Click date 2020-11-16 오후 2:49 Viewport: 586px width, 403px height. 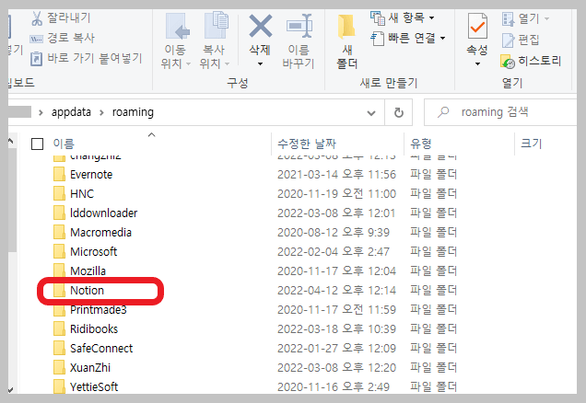click(334, 387)
